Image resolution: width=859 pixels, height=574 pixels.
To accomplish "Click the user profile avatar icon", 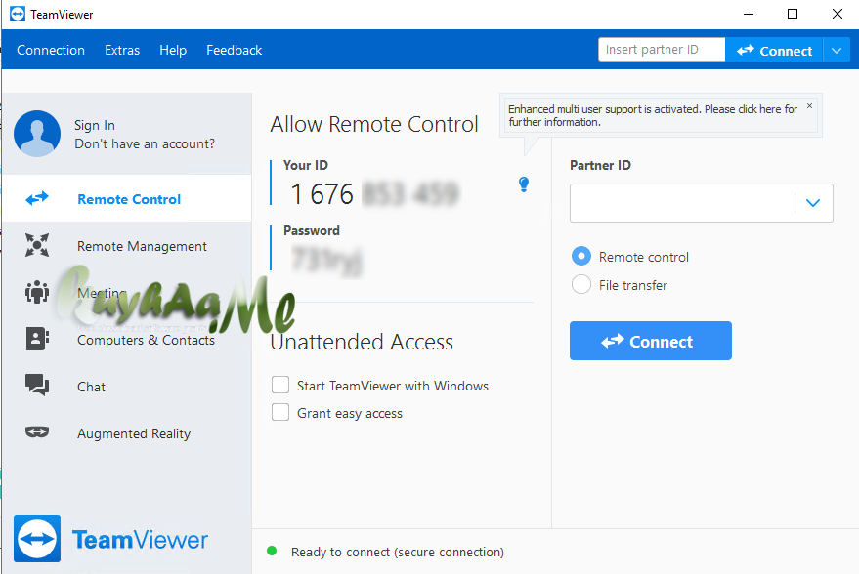I will pos(37,134).
